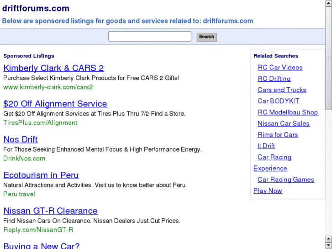The width and height of the screenshot is (332, 249).
Task: Open the Ecotourism in Peru link
Action: (x=41, y=175)
